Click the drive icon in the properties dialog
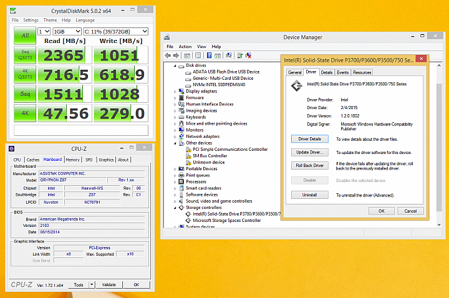The image size is (449, 298). pos(297,85)
